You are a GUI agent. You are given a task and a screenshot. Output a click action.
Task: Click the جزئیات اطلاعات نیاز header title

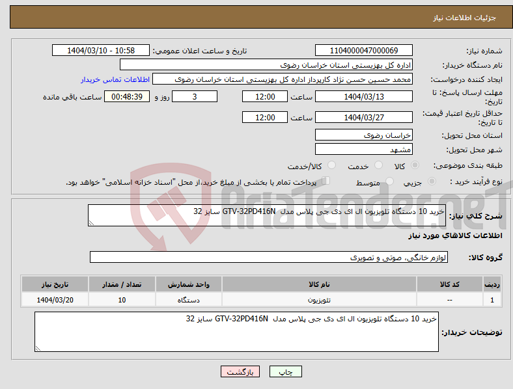[x=464, y=18]
